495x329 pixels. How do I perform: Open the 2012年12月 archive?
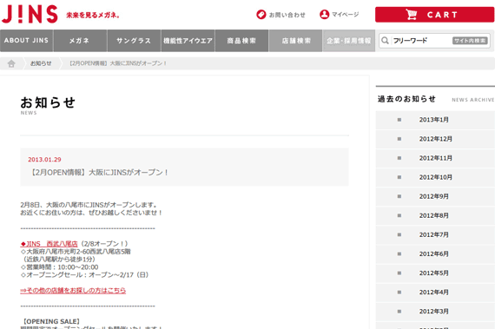(435, 139)
